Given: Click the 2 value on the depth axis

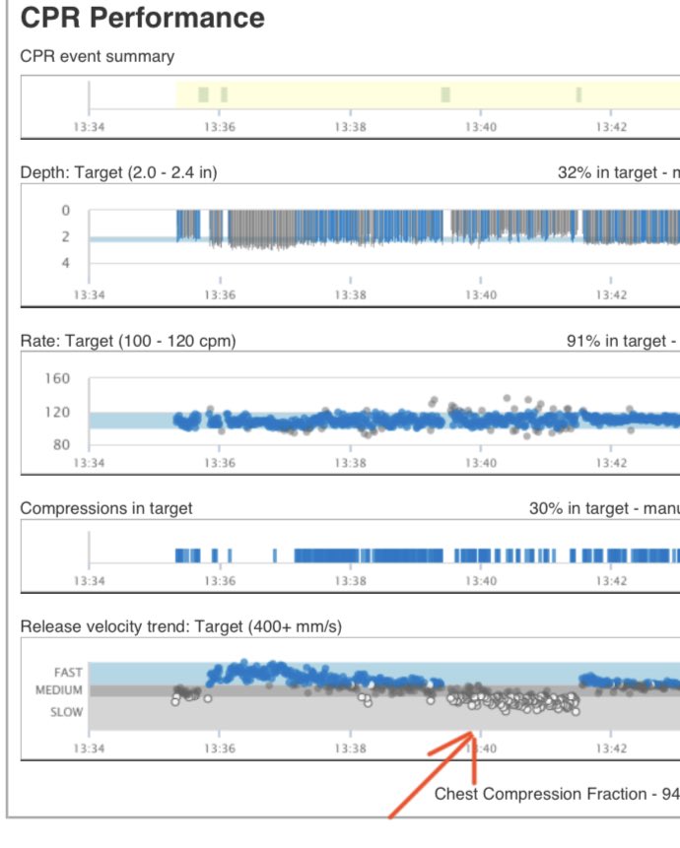Looking at the screenshot, I should click(65, 236).
